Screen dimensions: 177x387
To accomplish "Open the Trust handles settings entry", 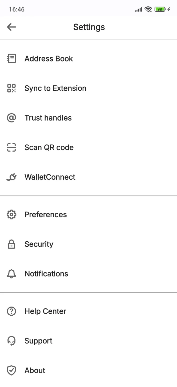I will pyautogui.click(x=48, y=118).
